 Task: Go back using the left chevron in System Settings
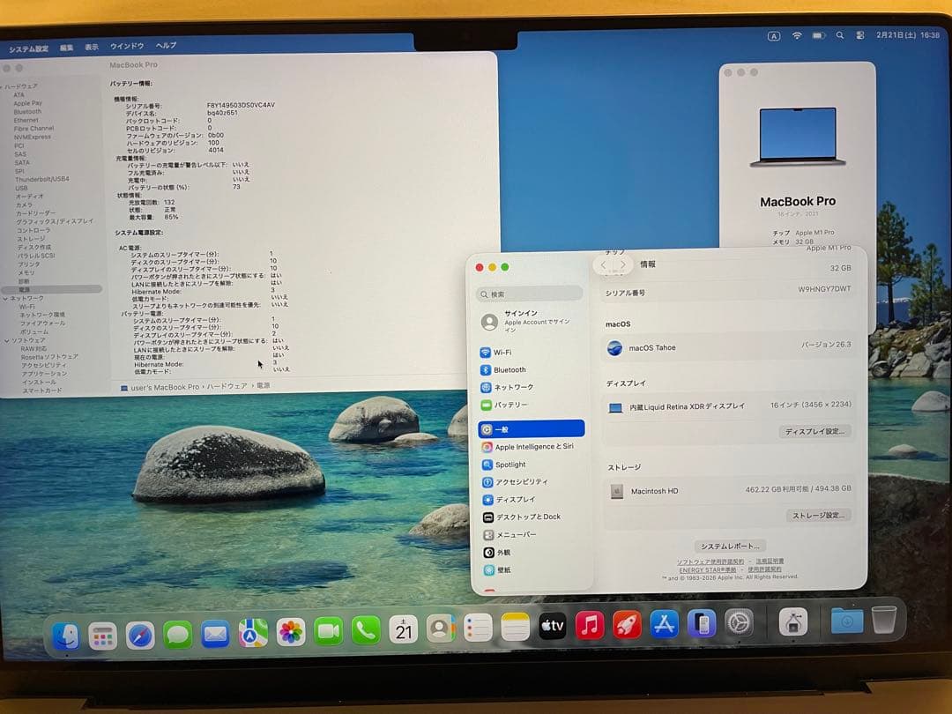pos(603,264)
